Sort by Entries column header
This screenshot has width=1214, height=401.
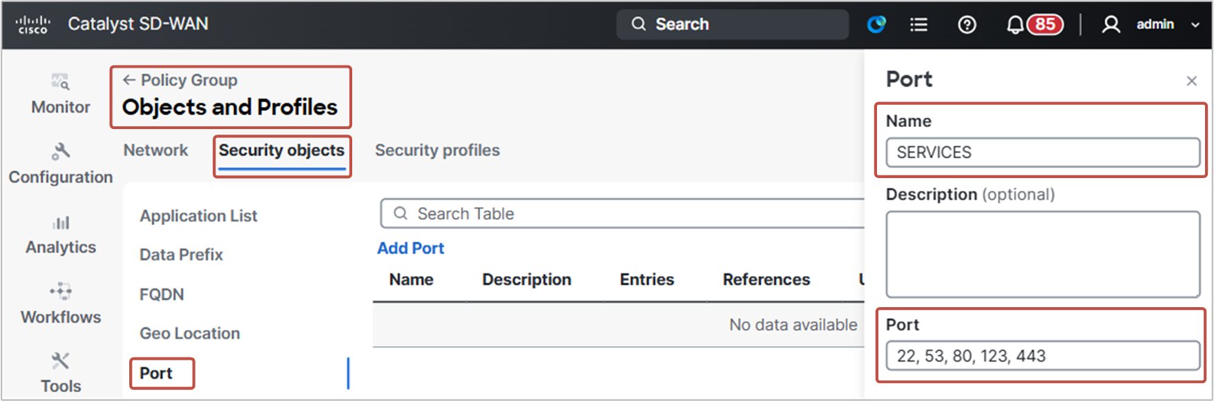pyautogui.click(x=647, y=280)
